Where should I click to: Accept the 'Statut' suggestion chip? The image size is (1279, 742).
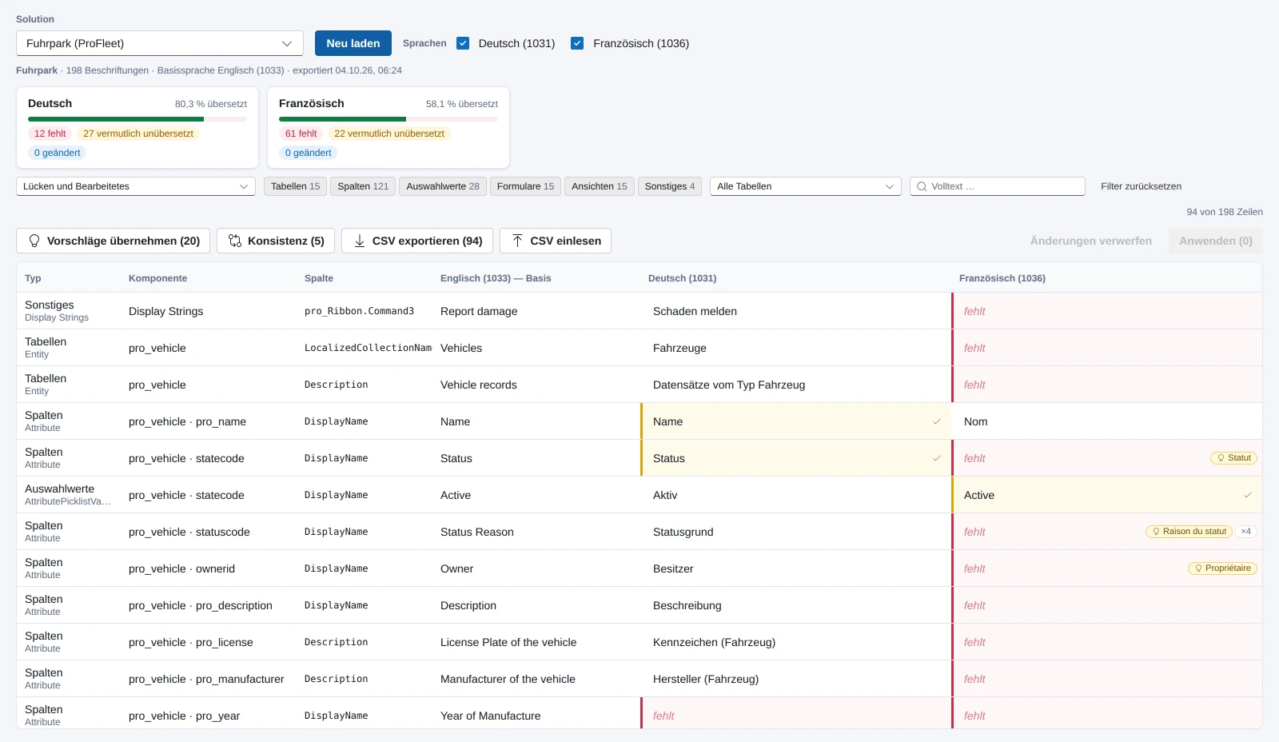point(1233,458)
